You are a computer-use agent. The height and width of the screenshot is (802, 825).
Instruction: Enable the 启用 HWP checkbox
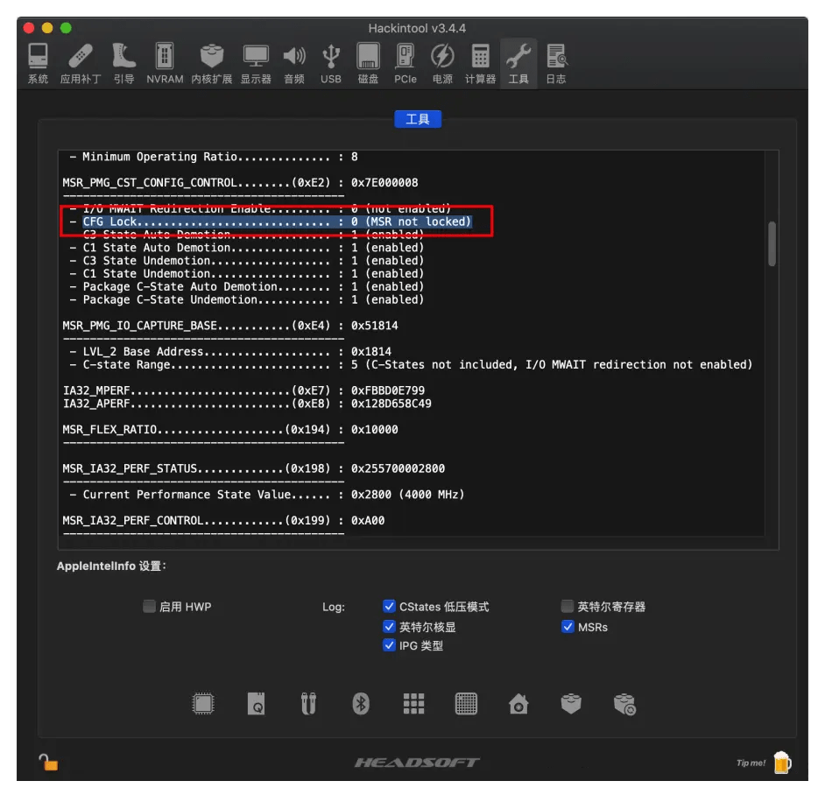pos(149,607)
